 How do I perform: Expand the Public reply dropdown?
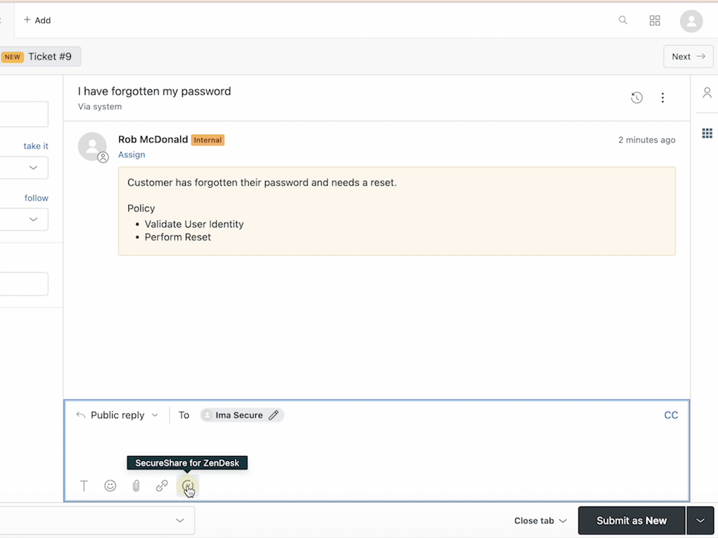(x=118, y=415)
